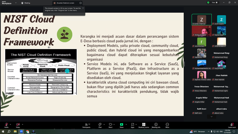
Task: Select rara kholilah's participant tile
Action: tap(202, 42)
